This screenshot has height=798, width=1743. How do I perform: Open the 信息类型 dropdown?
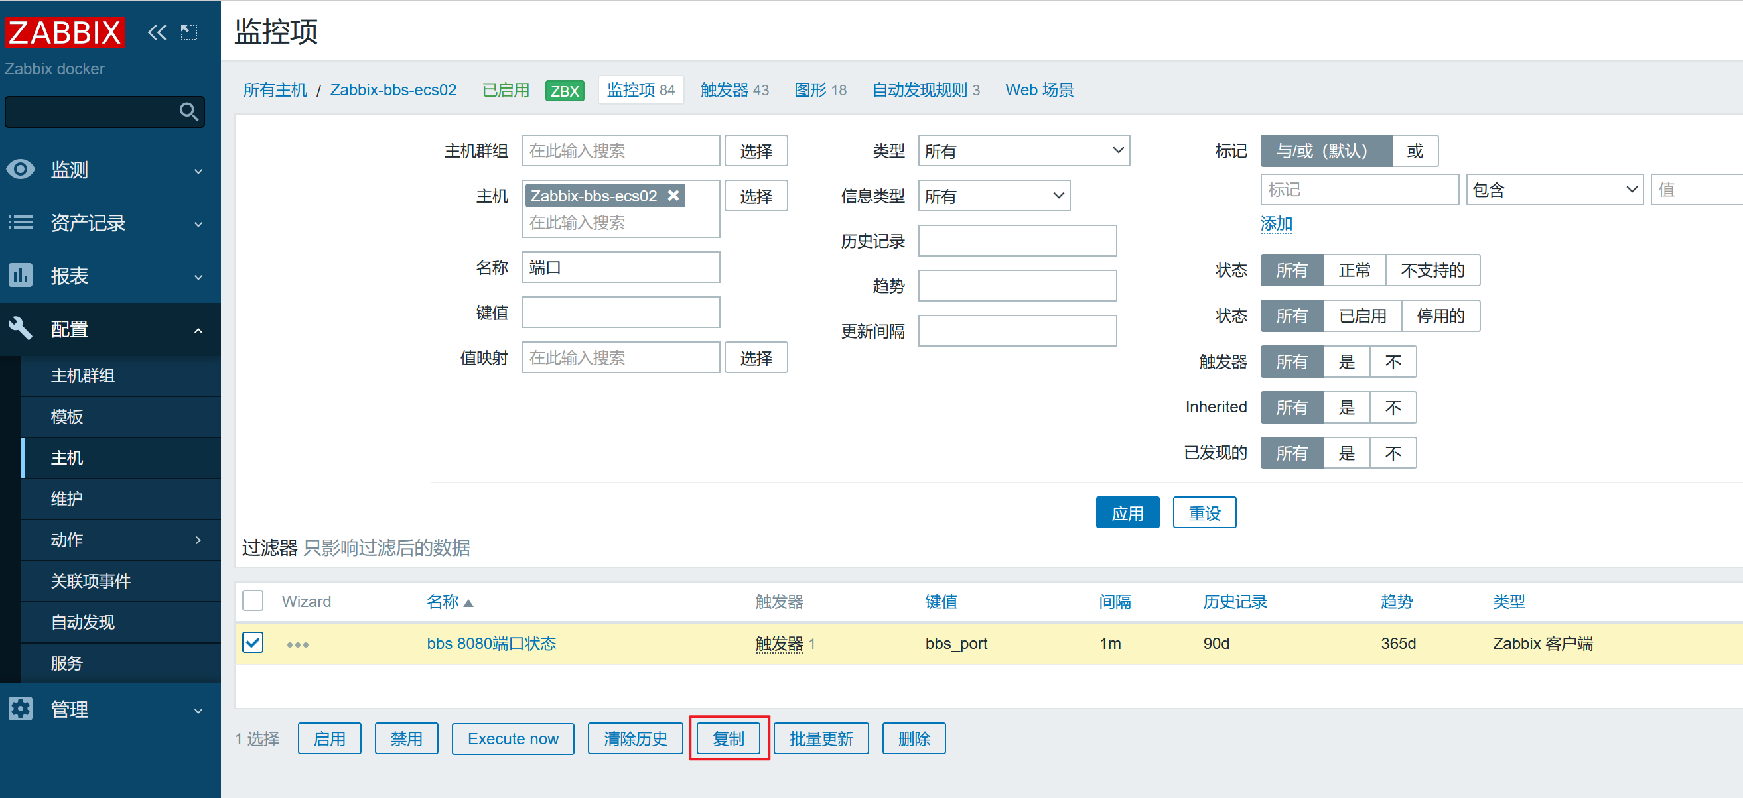[x=993, y=196]
